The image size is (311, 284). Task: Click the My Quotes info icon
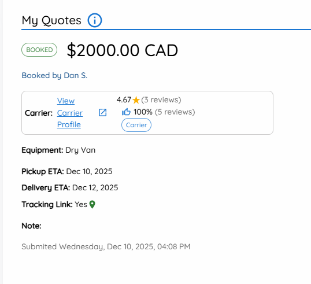[95, 20]
